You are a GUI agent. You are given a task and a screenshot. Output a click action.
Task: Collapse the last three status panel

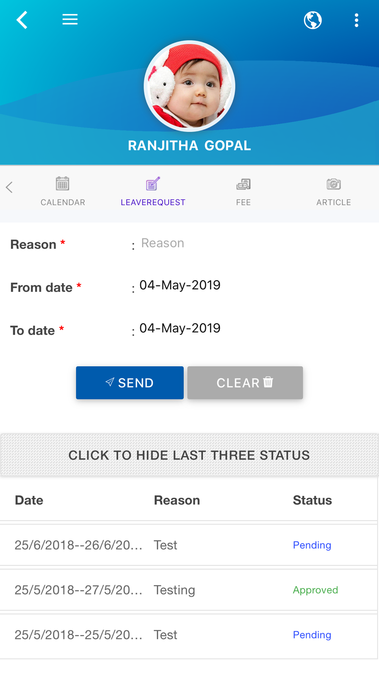[189, 455]
